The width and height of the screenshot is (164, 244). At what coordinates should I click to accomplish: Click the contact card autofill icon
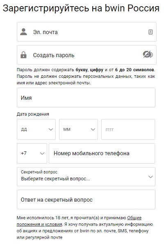[x=150, y=32]
